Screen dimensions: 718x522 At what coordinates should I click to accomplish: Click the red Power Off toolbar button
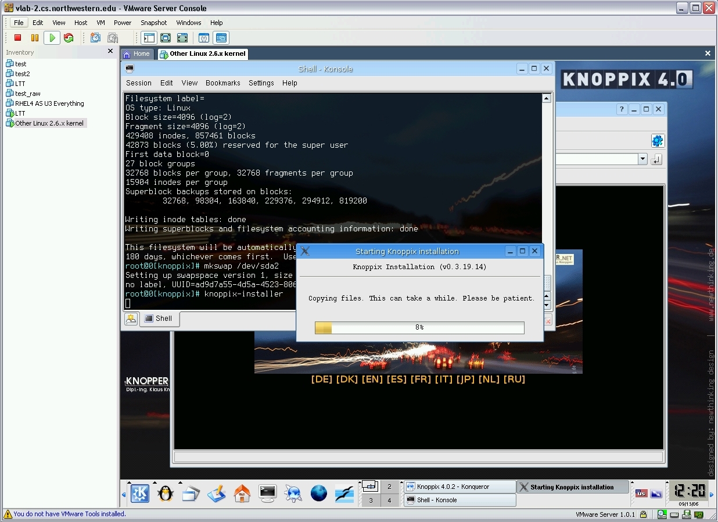[17, 38]
